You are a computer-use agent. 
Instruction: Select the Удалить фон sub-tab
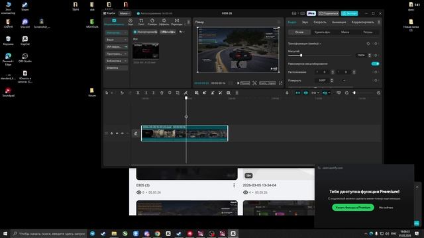point(322,32)
